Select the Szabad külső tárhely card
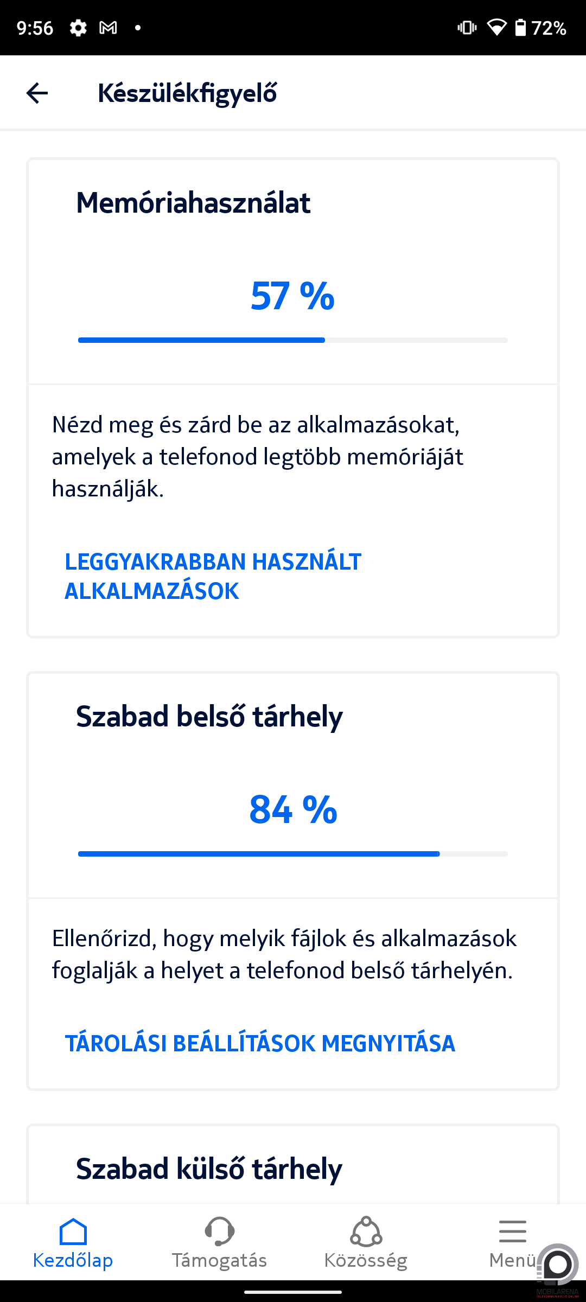The width and height of the screenshot is (586, 1302). click(293, 1164)
